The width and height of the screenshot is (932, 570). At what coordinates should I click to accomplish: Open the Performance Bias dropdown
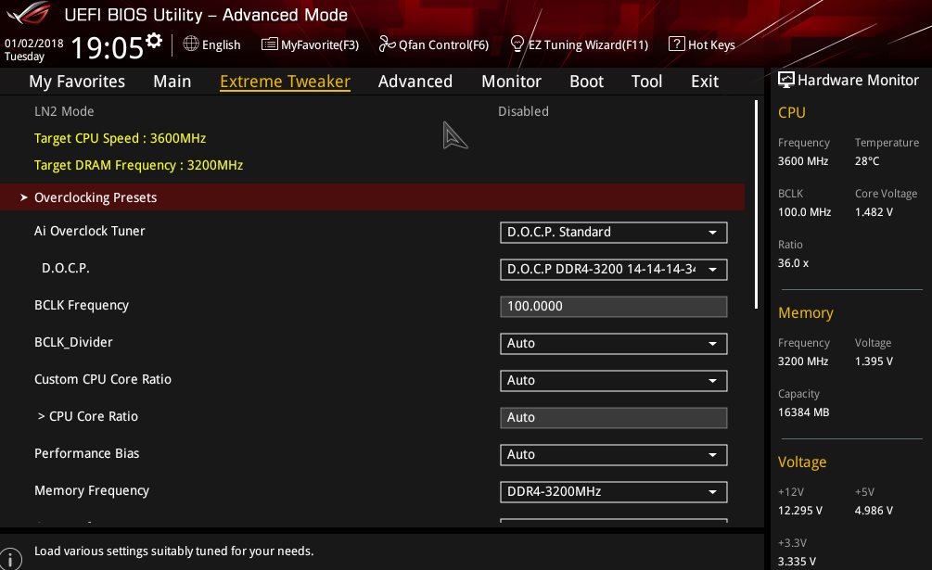(613, 455)
